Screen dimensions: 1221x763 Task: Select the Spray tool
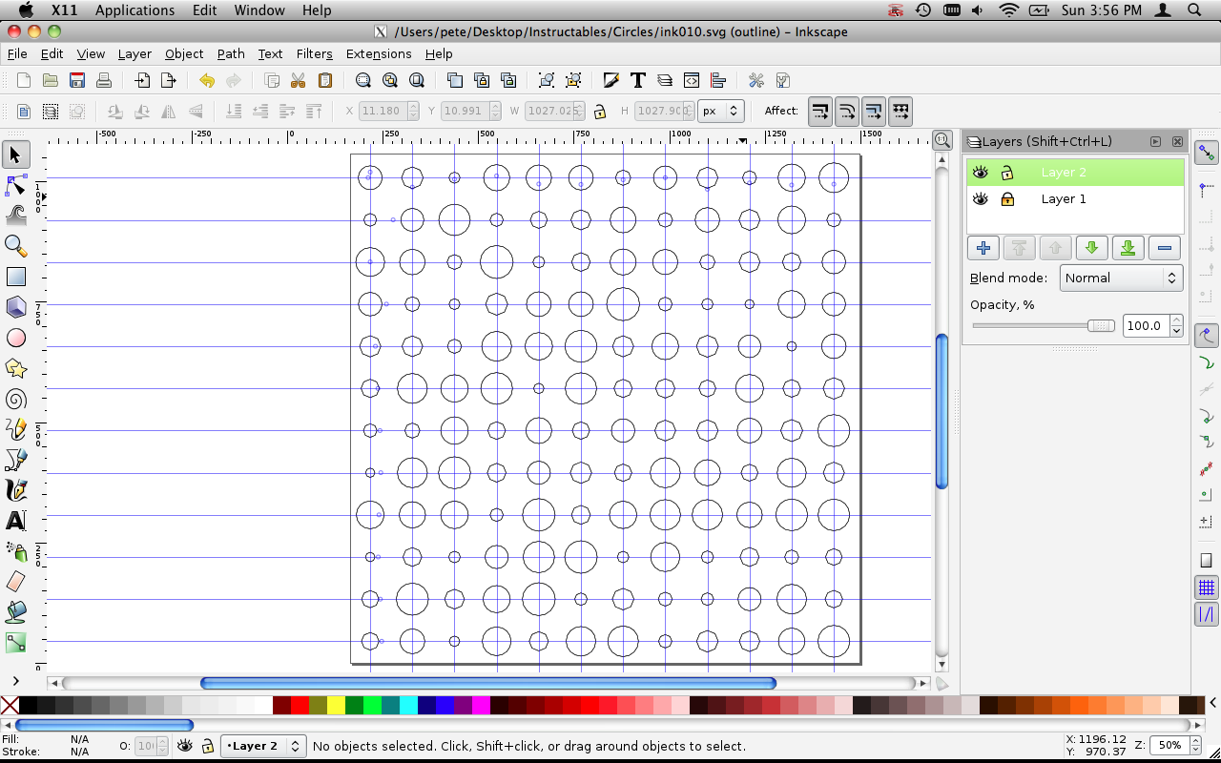(x=15, y=551)
